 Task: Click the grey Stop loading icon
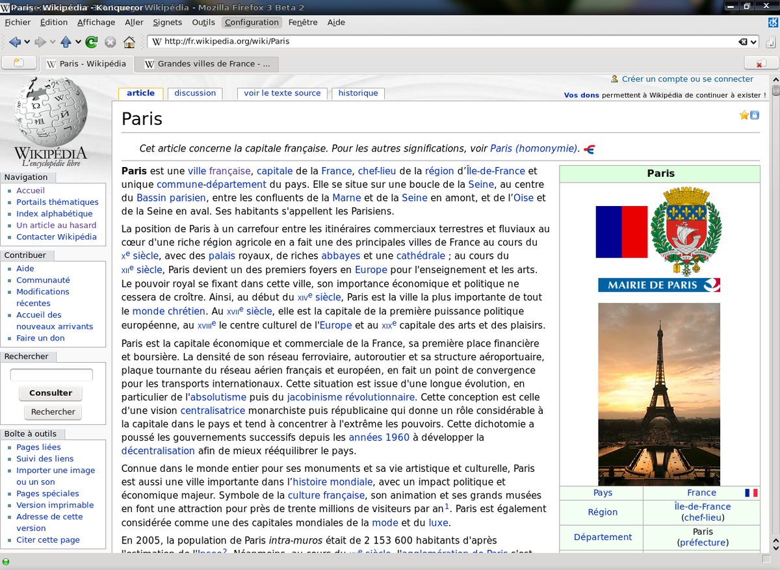tap(110, 42)
